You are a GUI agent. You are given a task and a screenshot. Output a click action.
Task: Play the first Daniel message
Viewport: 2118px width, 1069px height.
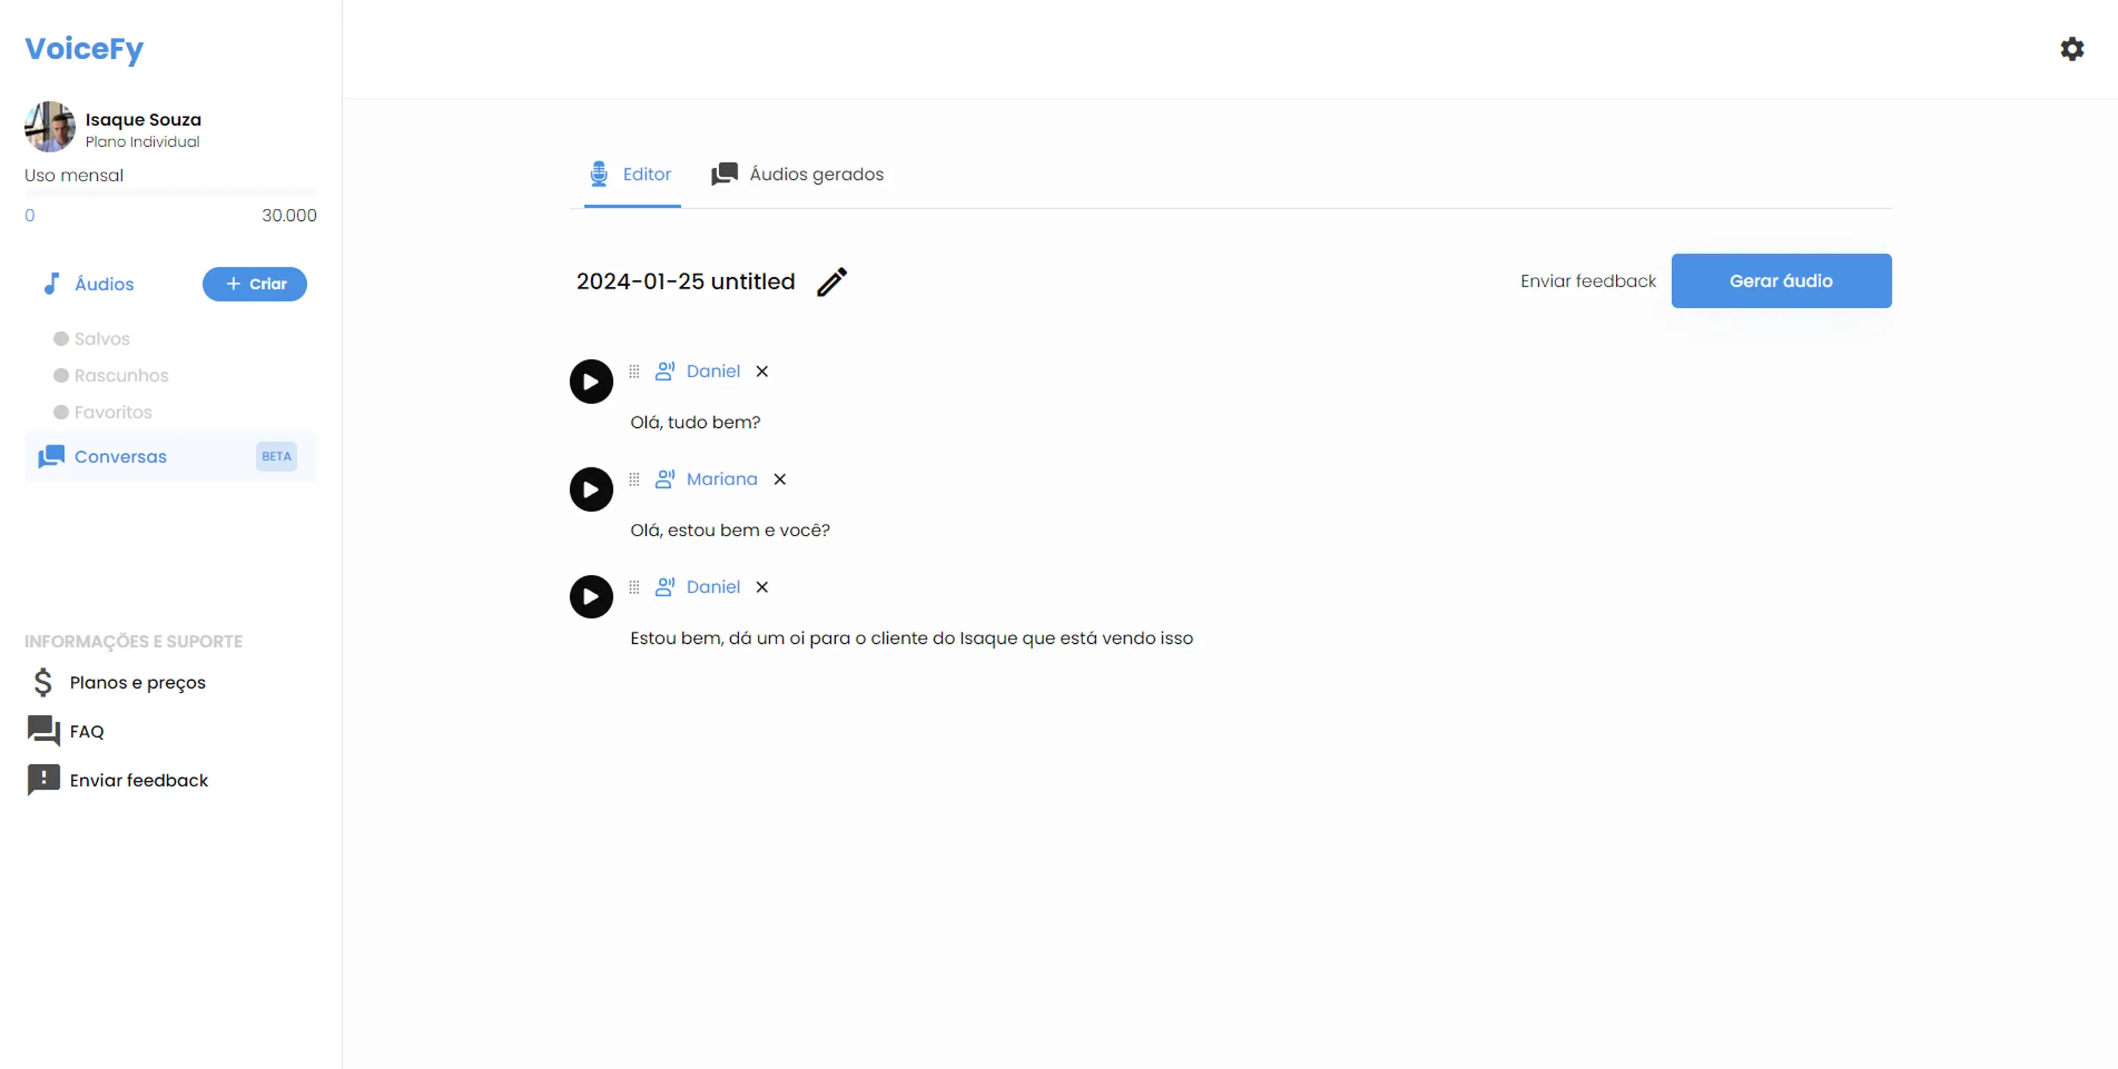[x=590, y=380]
